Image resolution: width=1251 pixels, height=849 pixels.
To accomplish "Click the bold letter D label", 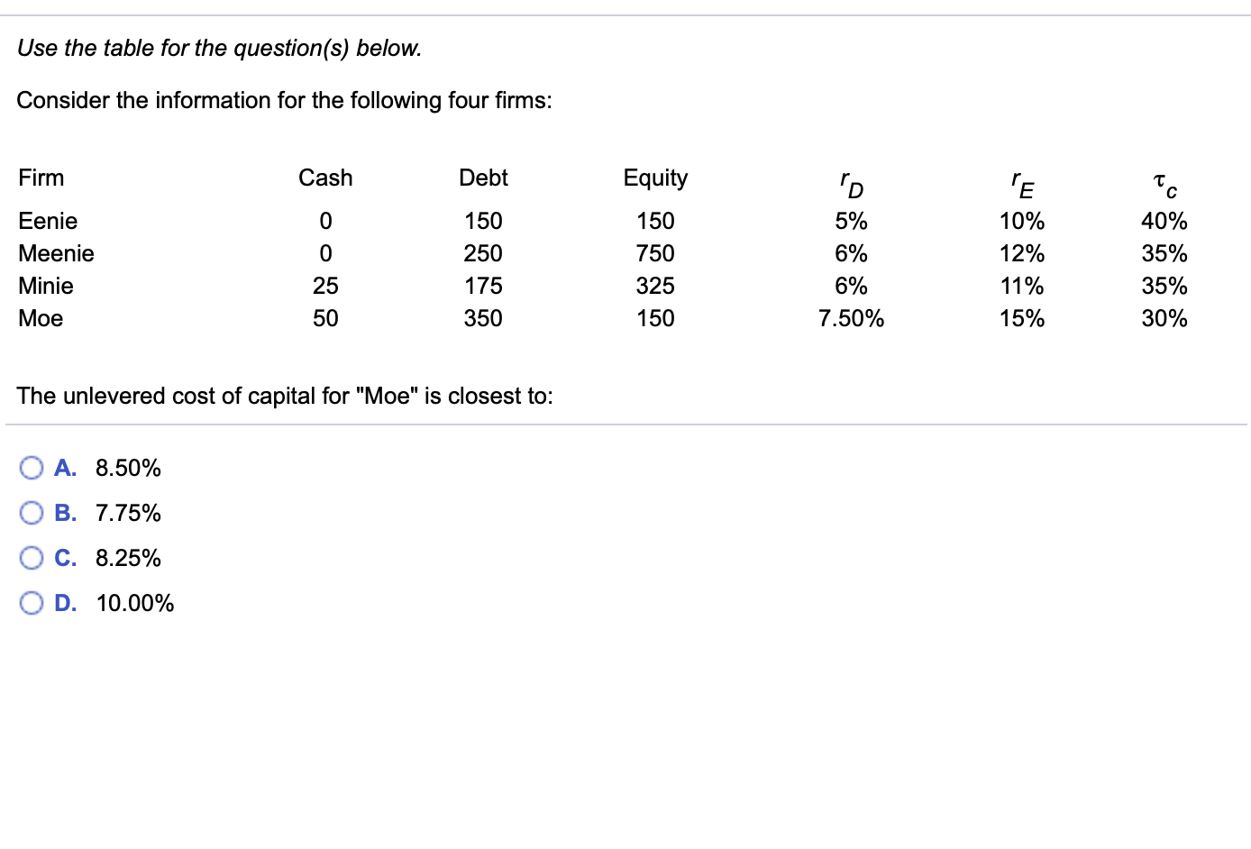I will (65, 603).
